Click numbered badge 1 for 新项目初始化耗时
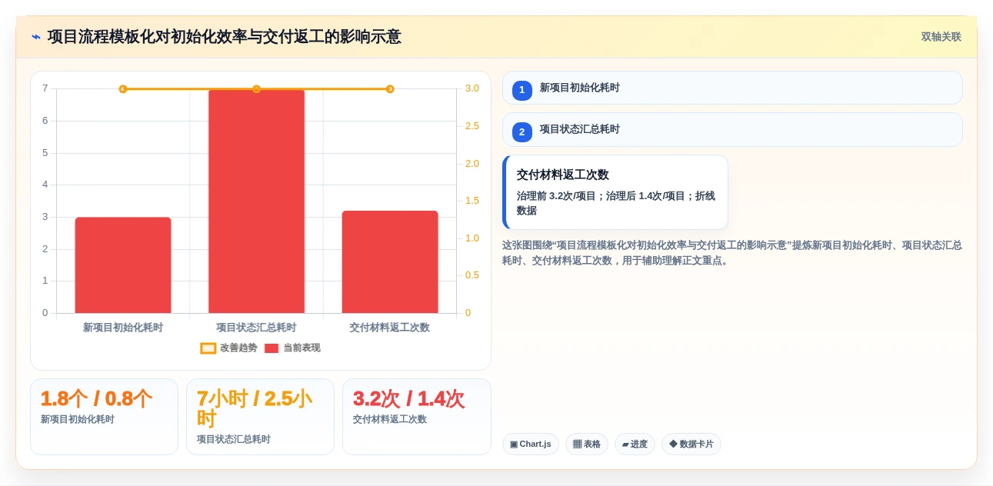Screen dimensions: 993x486 (522, 90)
